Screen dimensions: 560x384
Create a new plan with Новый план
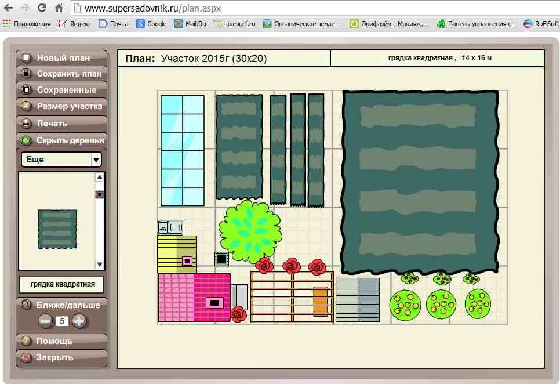coord(61,58)
